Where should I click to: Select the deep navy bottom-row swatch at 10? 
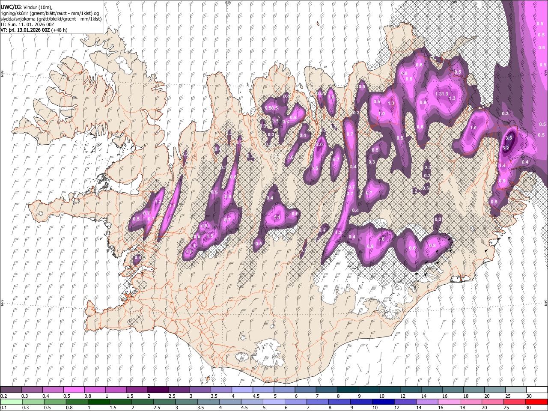point(383,402)
